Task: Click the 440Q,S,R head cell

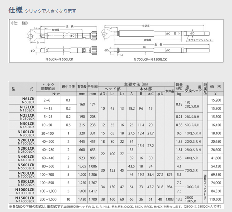Action: [194, 158]
